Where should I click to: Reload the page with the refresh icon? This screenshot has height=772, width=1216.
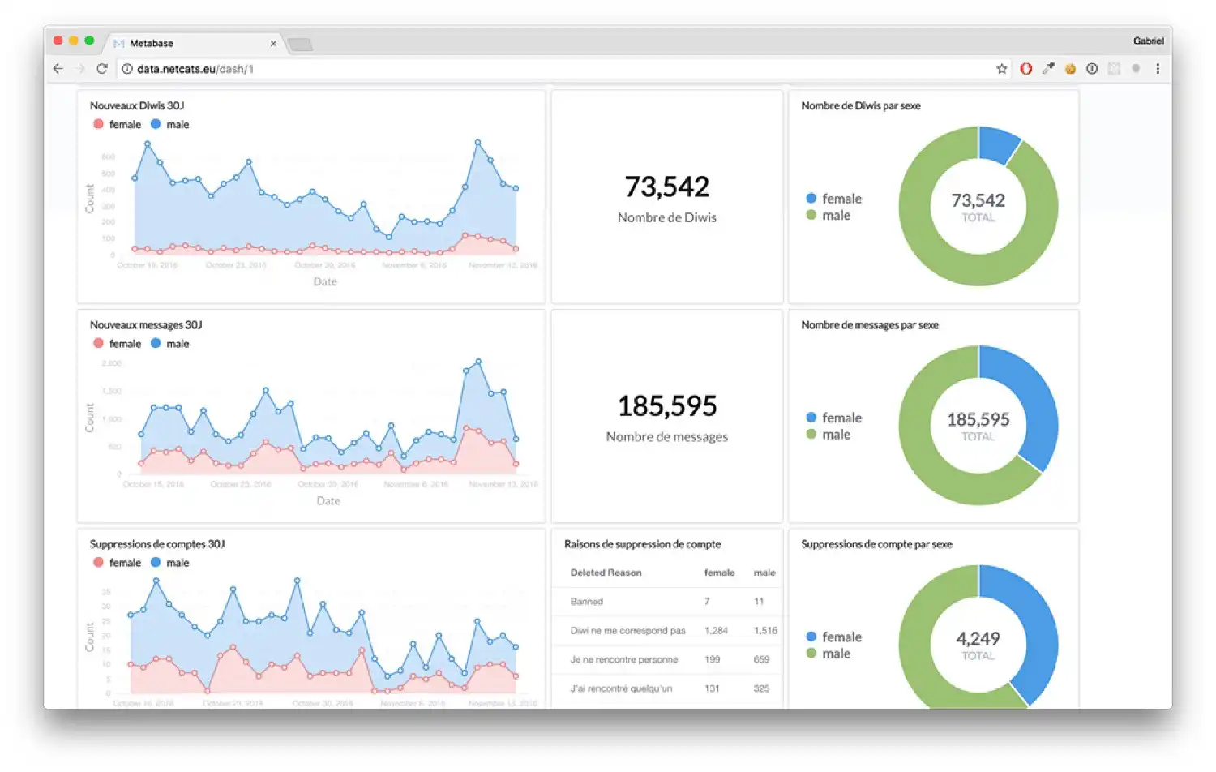pyautogui.click(x=102, y=69)
